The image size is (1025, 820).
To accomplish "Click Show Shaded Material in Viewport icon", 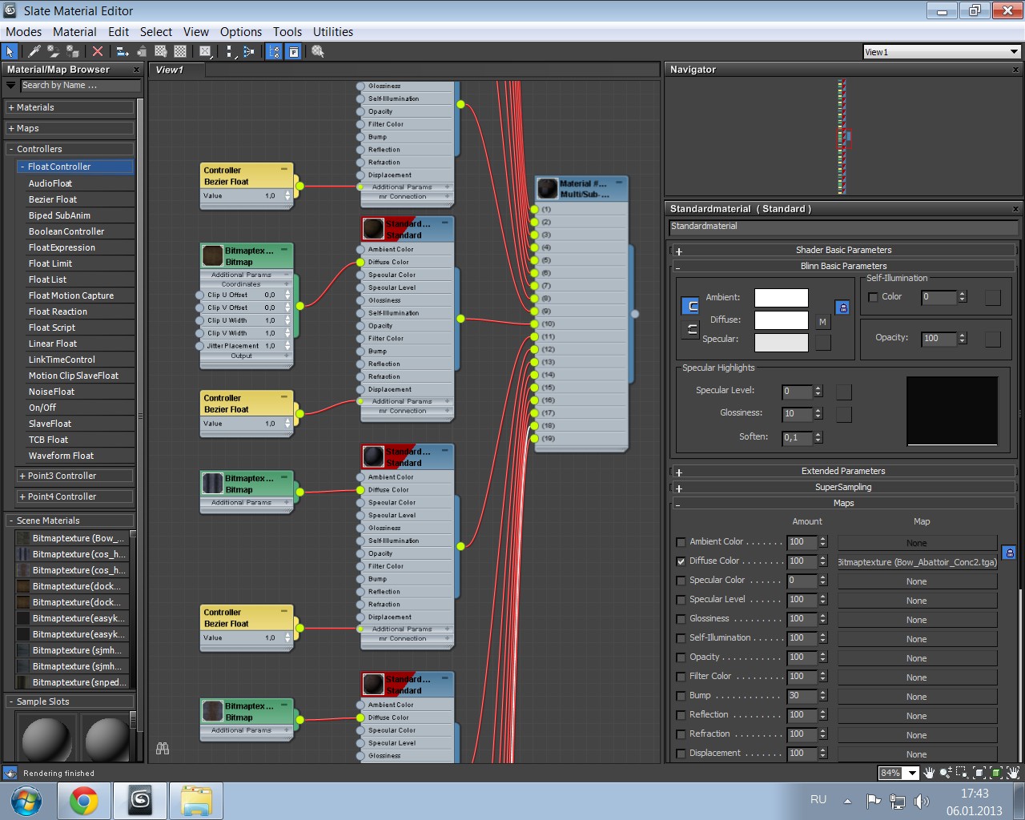I will (161, 51).
